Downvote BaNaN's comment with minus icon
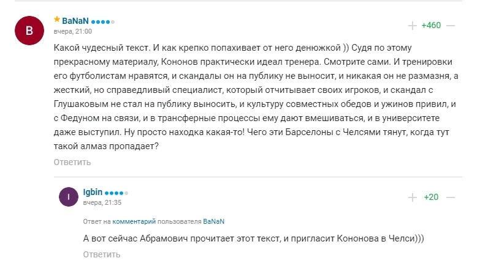 click(451, 26)
